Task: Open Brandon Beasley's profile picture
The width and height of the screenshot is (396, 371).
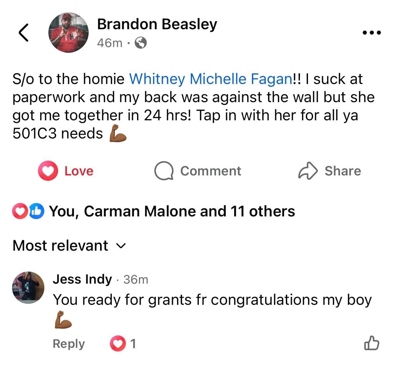Action: [x=69, y=33]
